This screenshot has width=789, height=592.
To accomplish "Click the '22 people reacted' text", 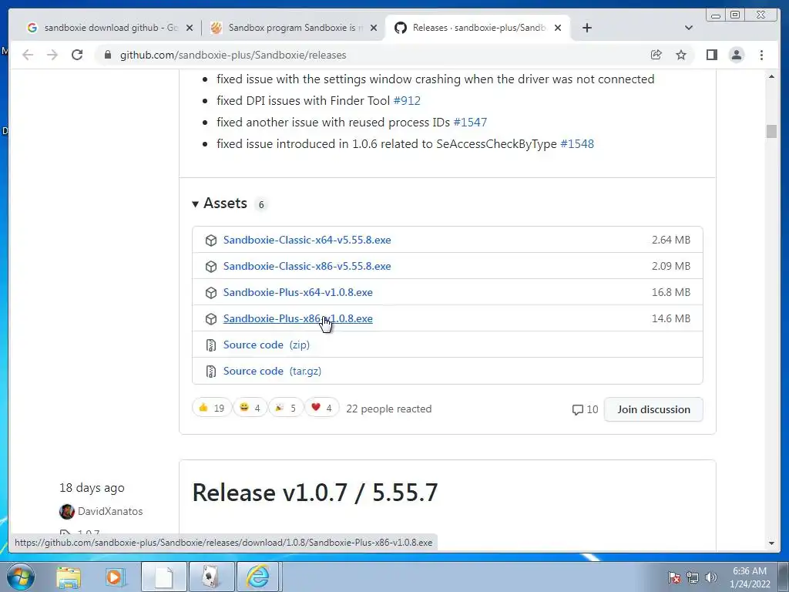I will click(x=389, y=409).
